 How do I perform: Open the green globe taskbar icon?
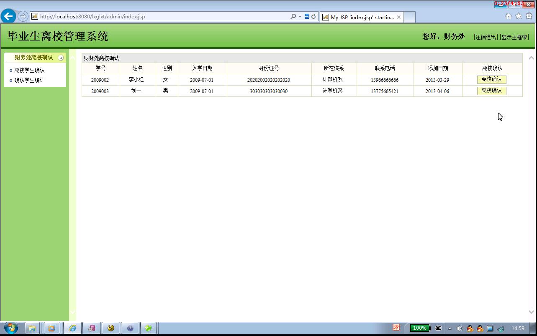tap(149, 328)
